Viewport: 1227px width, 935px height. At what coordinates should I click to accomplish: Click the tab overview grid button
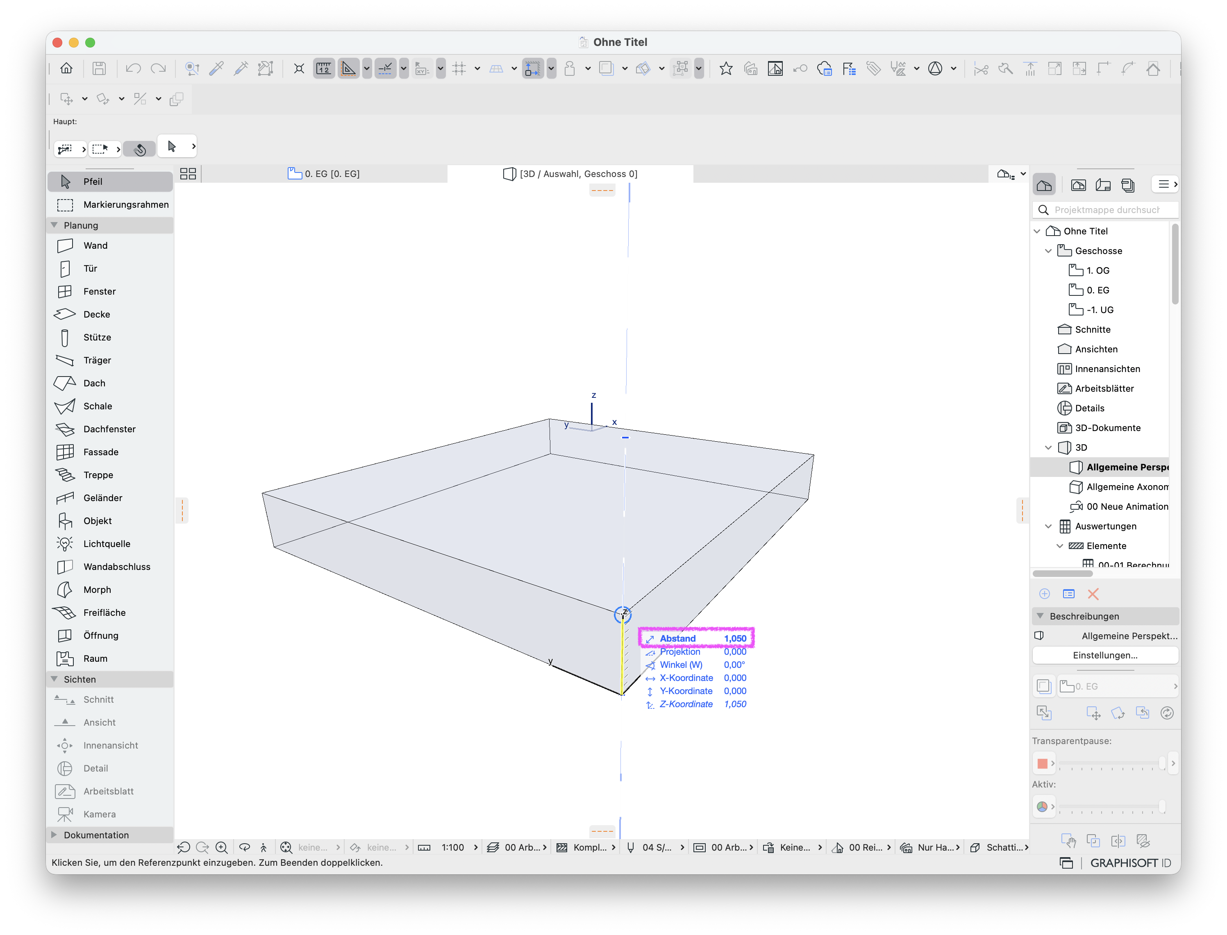tap(188, 174)
